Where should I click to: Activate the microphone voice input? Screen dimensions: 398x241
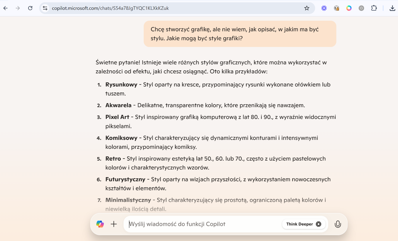pyautogui.click(x=338, y=224)
